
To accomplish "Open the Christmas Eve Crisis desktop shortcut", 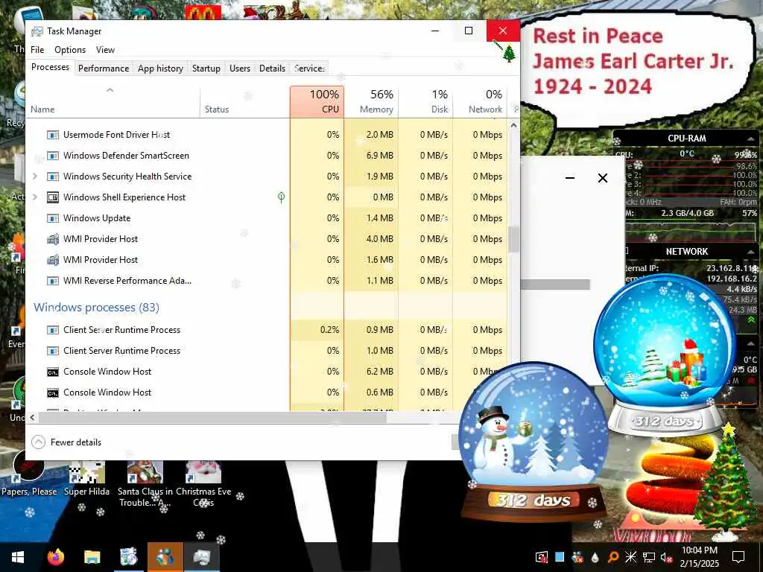I will point(203,484).
